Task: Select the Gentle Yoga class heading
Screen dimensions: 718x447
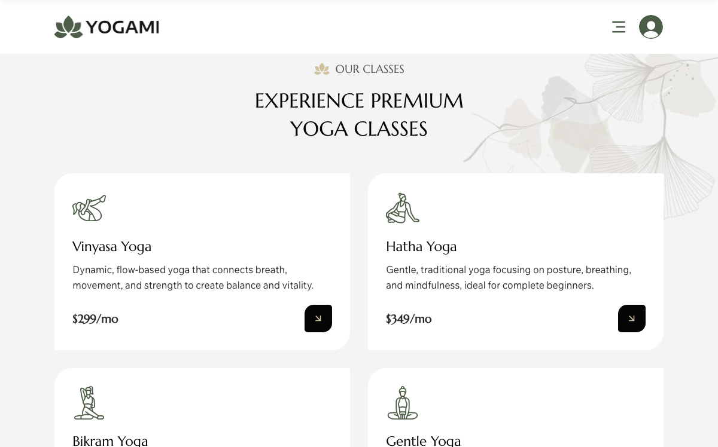Action: tap(424, 441)
